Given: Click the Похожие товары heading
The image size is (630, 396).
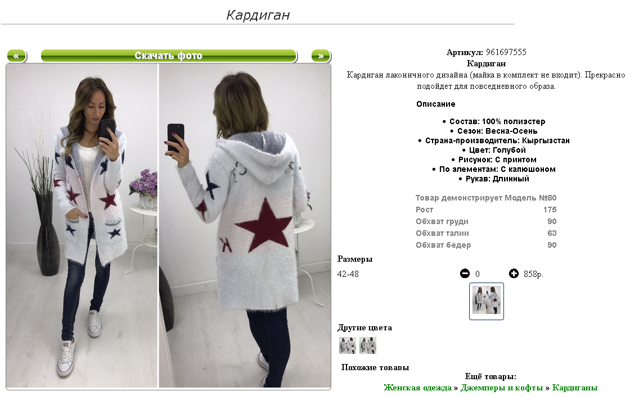Looking at the screenshot, I should tap(375, 367).
